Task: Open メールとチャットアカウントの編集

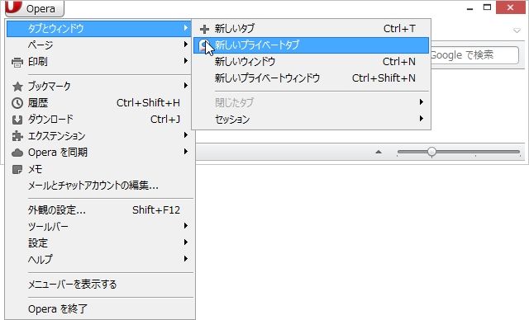Action: [99, 185]
